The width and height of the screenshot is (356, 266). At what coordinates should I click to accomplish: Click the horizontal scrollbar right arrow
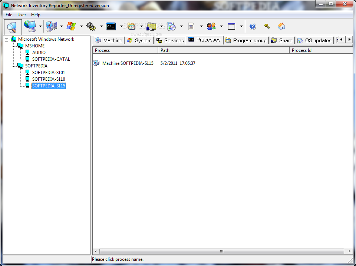349,251
